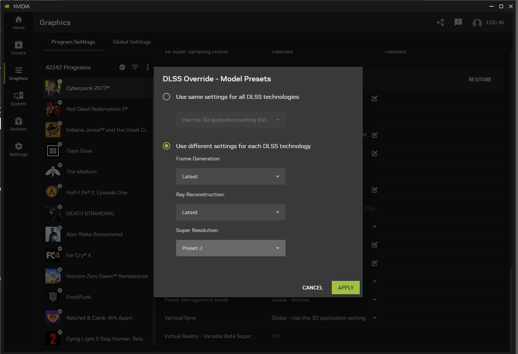The width and height of the screenshot is (518, 354).
Task: Click the green APPLY button
Action: coord(346,288)
